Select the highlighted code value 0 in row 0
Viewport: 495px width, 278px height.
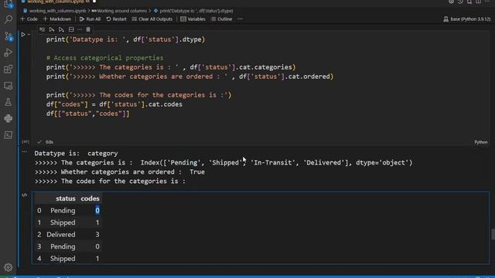coord(97,210)
